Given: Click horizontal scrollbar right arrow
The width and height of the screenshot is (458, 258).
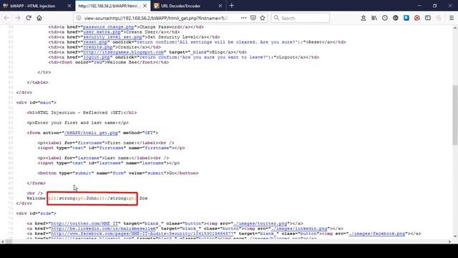Looking at the screenshot, I should click(x=449, y=242).
